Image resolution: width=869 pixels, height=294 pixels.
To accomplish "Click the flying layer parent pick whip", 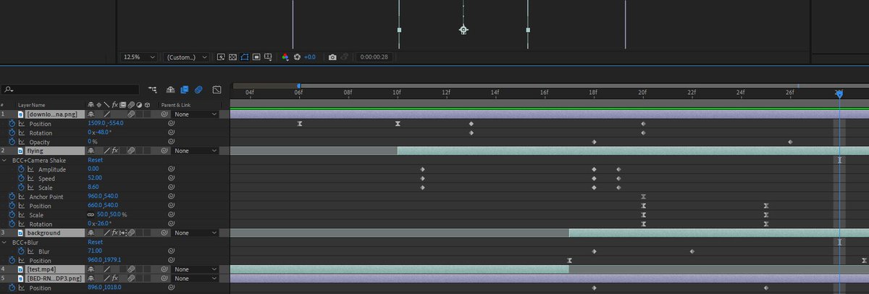I will [x=165, y=151].
